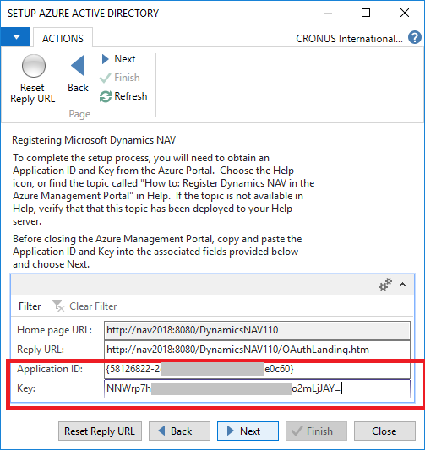The width and height of the screenshot is (425, 450).
Task: Click the Application ID field
Action: tap(257, 369)
